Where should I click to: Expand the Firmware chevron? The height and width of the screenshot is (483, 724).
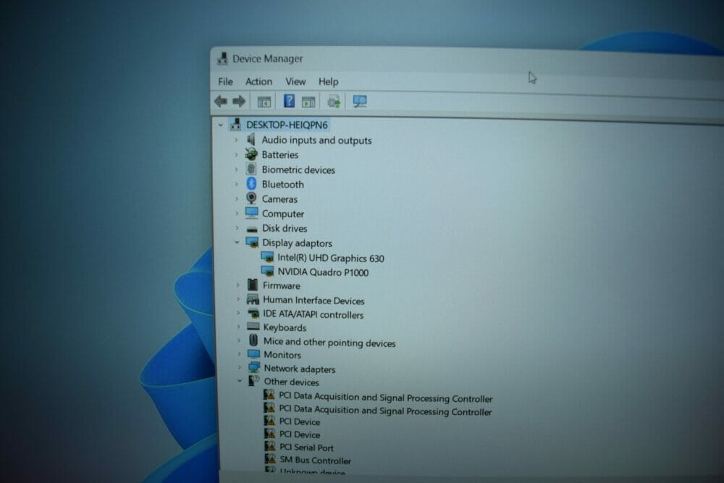pyautogui.click(x=237, y=285)
